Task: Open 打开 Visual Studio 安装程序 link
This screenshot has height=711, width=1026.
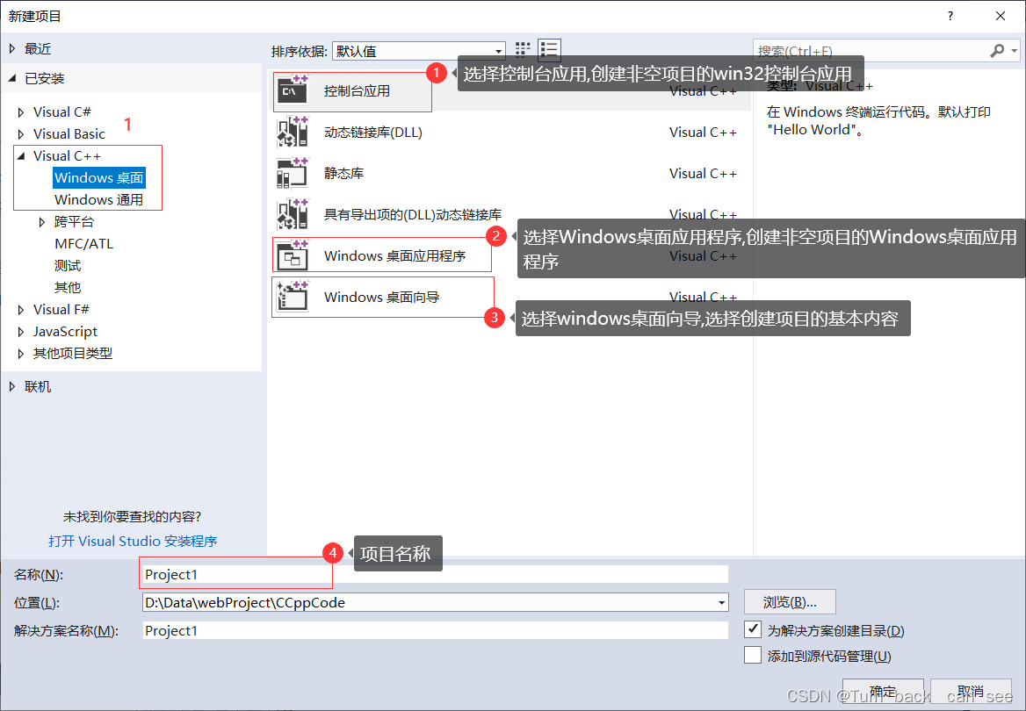Action: (x=133, y=541)
